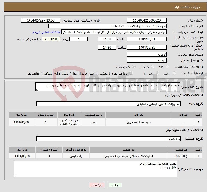Click the چاپ print button
This screenshot has width=207, height=192.
[x=115, y=185]
